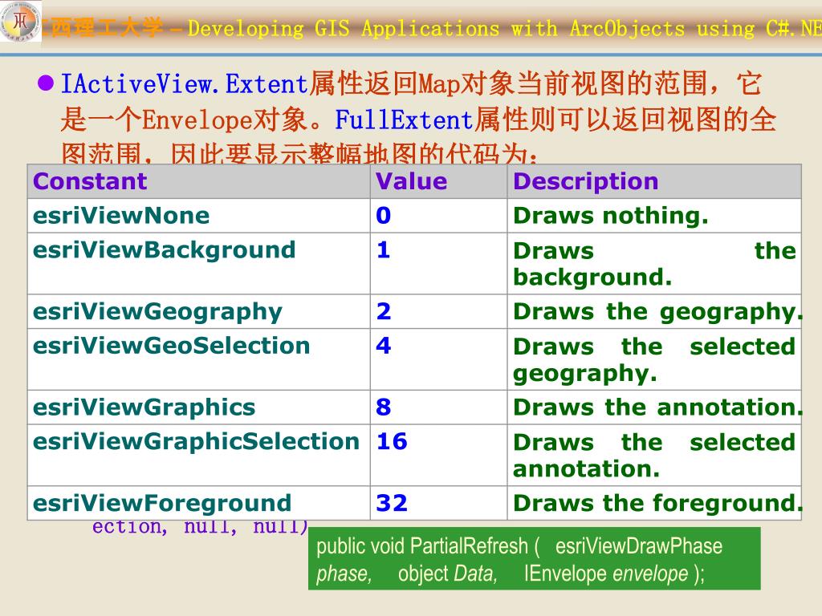The height and width of the screenshot is (616, 822).
Task: Click the 'Draws the geography.' description
Action: click(x=653, y=312)
